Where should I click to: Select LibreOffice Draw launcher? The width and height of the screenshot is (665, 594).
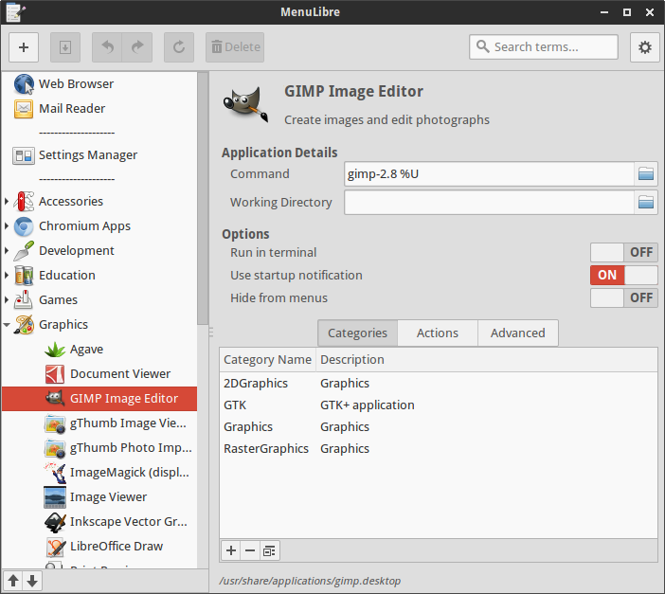point(99,547)
